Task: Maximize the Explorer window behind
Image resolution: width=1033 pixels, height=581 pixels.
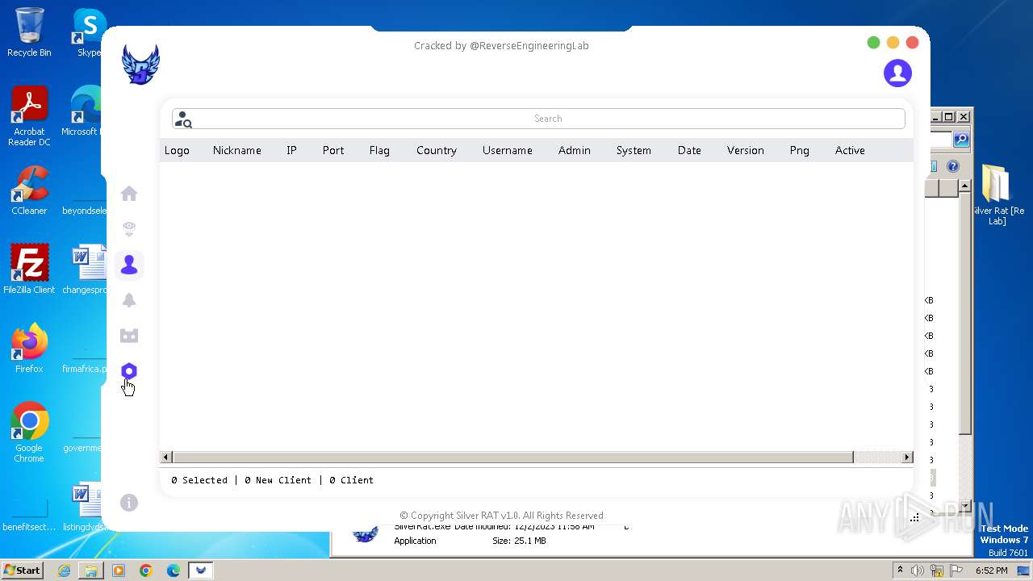Action: [949, 116]
